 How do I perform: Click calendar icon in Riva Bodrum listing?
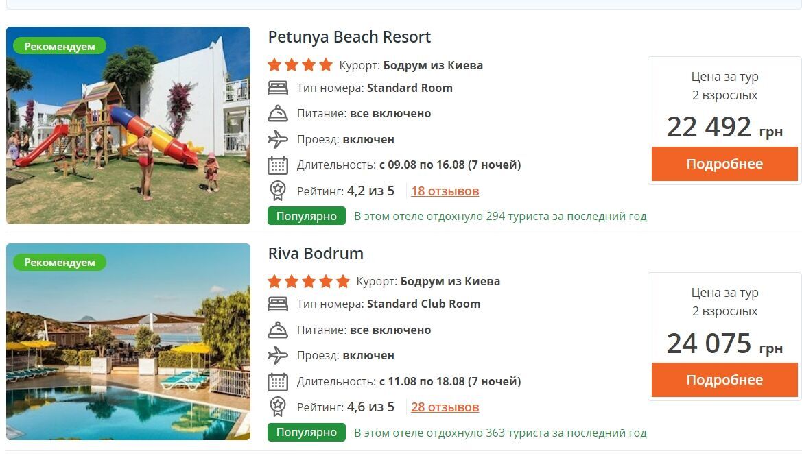[x=278, y=381]
